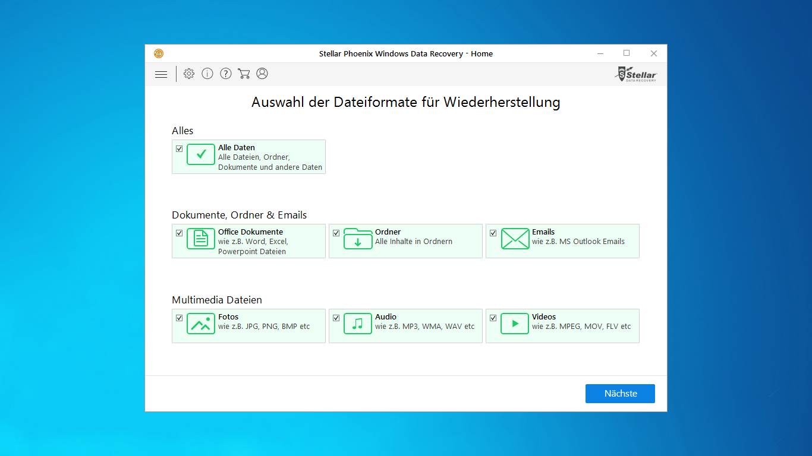Viewport: 812px width, 456px height.
Task: Click 'wie z.B. MPEG, MOV, FLV etc' text
Action: [581, 327]
